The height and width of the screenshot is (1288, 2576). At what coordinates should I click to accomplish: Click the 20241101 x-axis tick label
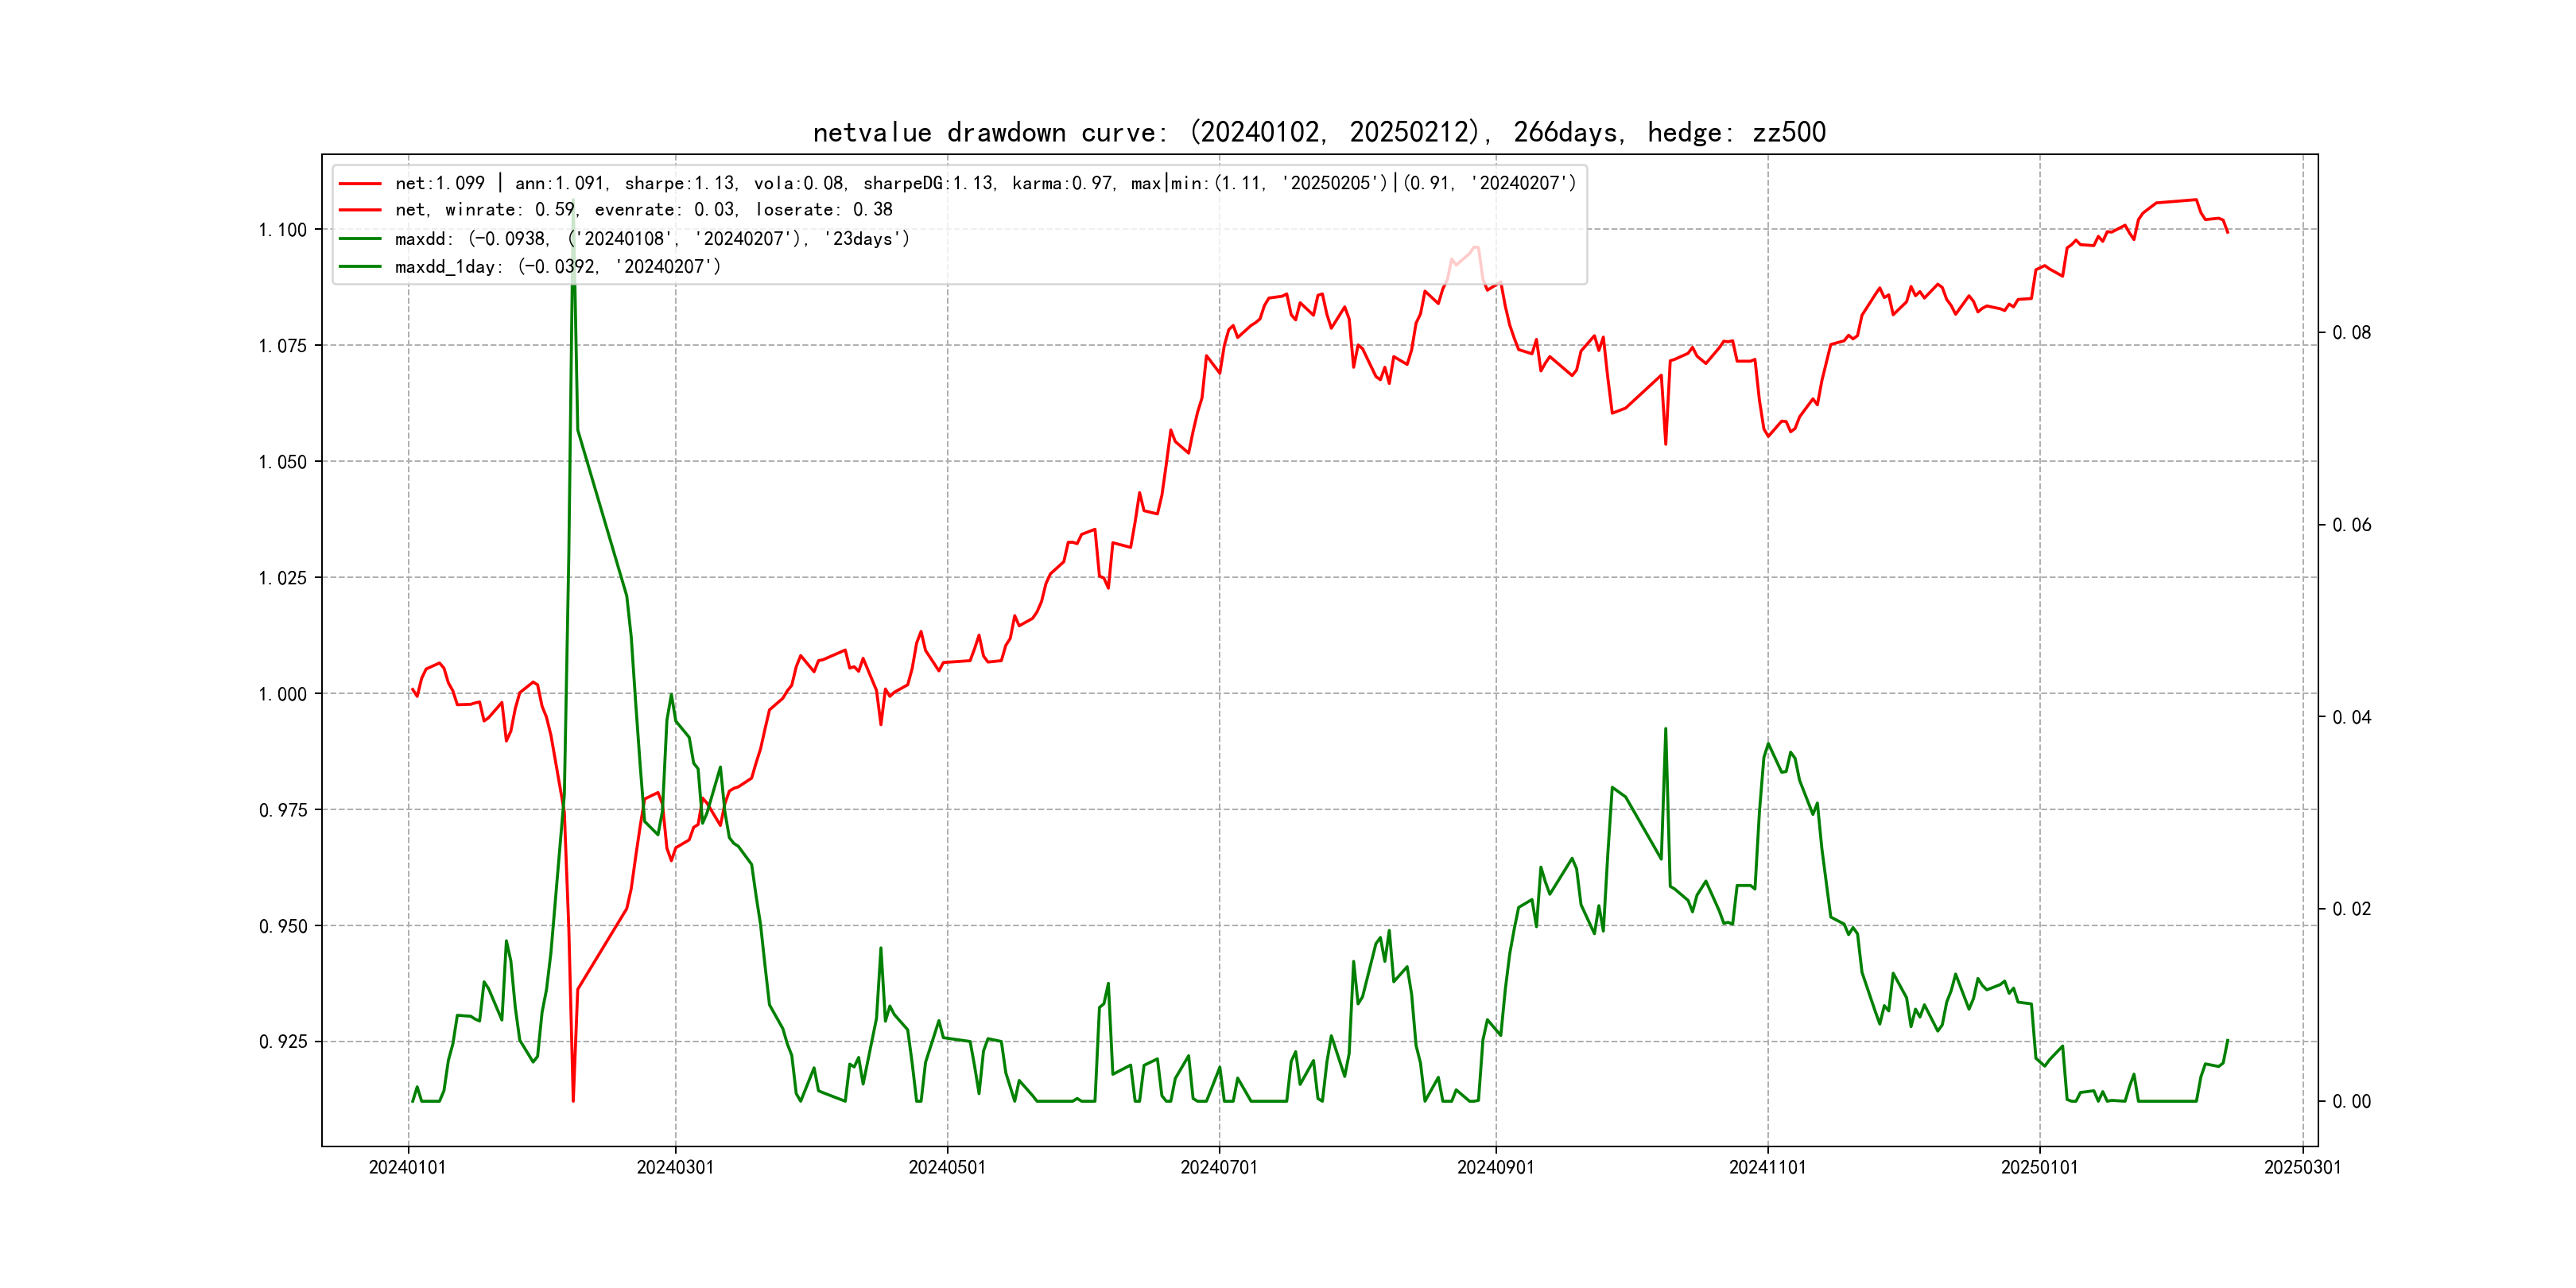1767,1168
